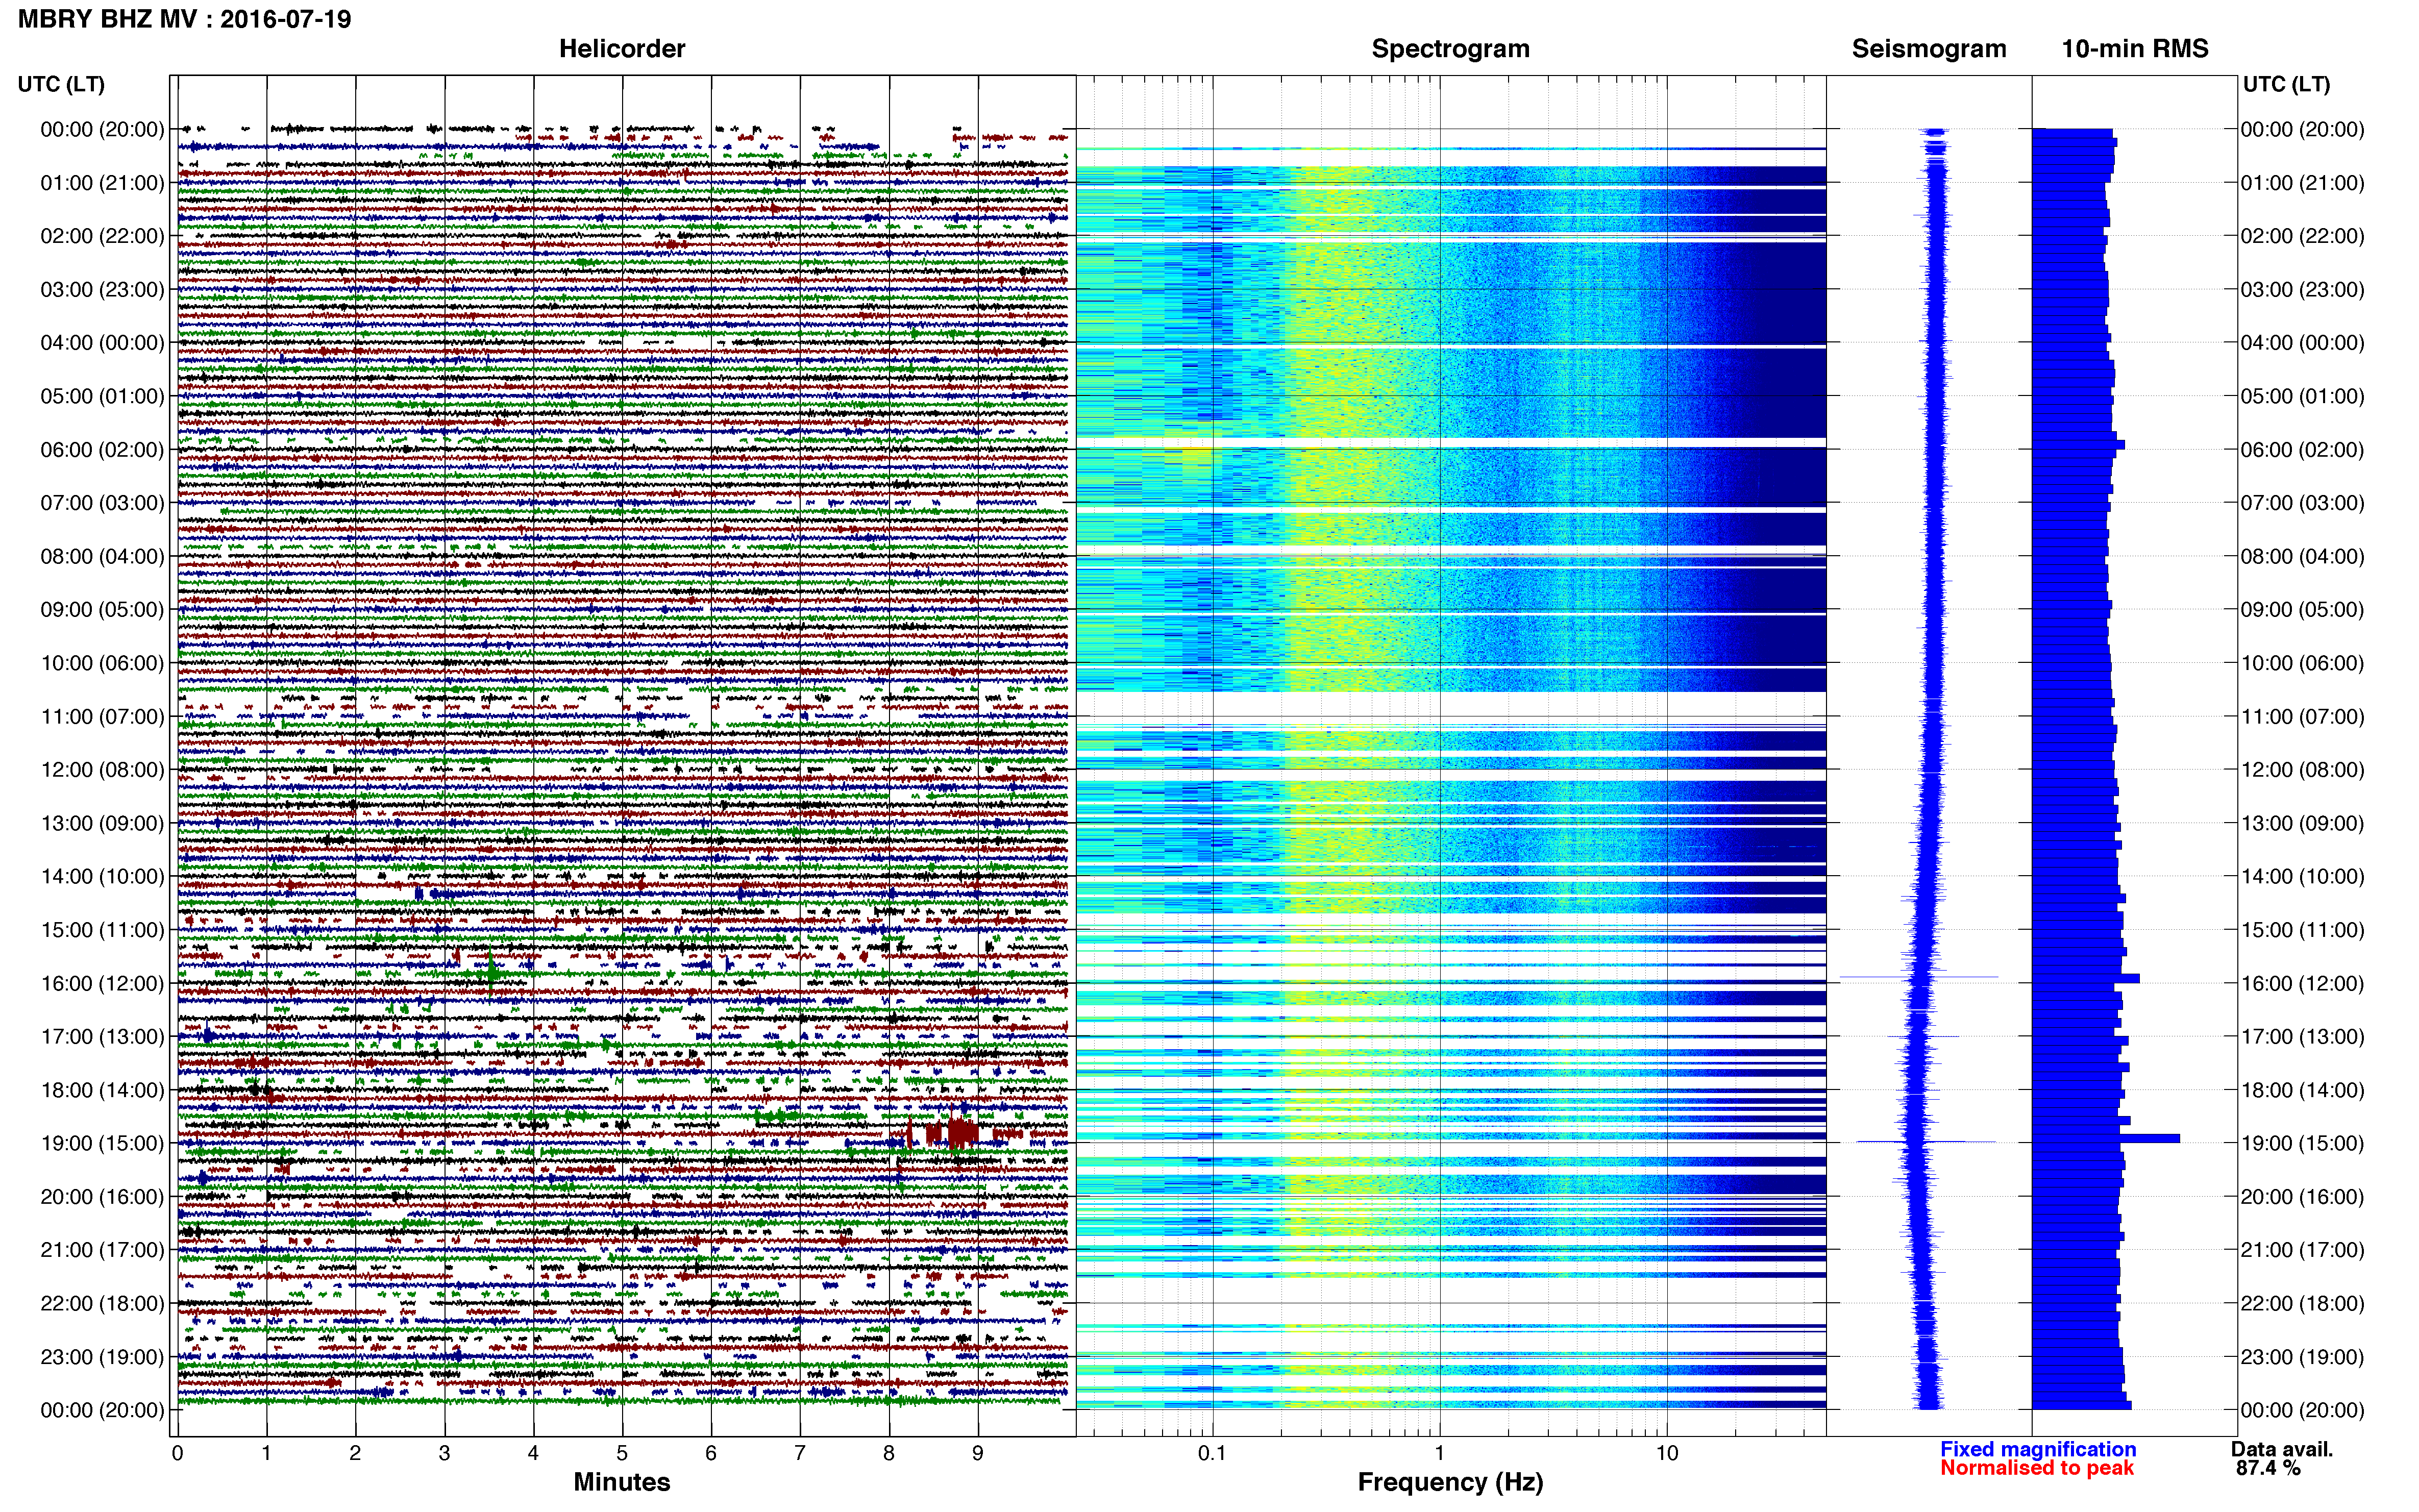The height and width of the screenshot is (1512, 2419).
Task: Click left time label '23:00 (19:00)'
Action: [102, 1357]
